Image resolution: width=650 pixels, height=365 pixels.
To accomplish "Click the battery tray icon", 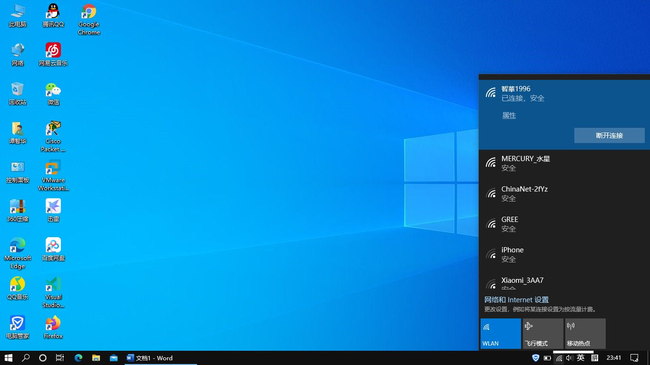I will click(x=547, y=358).
